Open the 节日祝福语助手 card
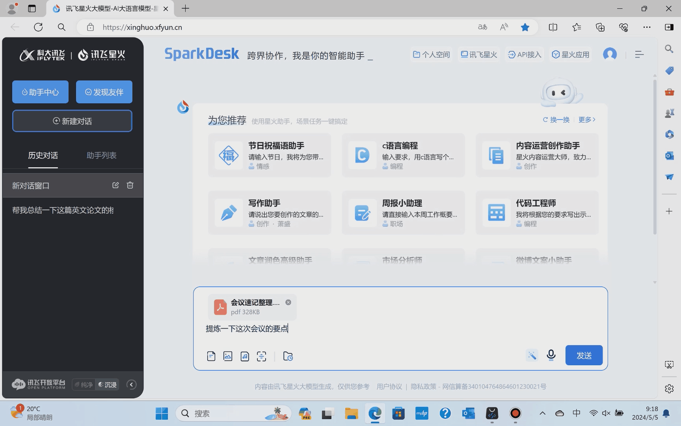 click(x=270, y=155)
